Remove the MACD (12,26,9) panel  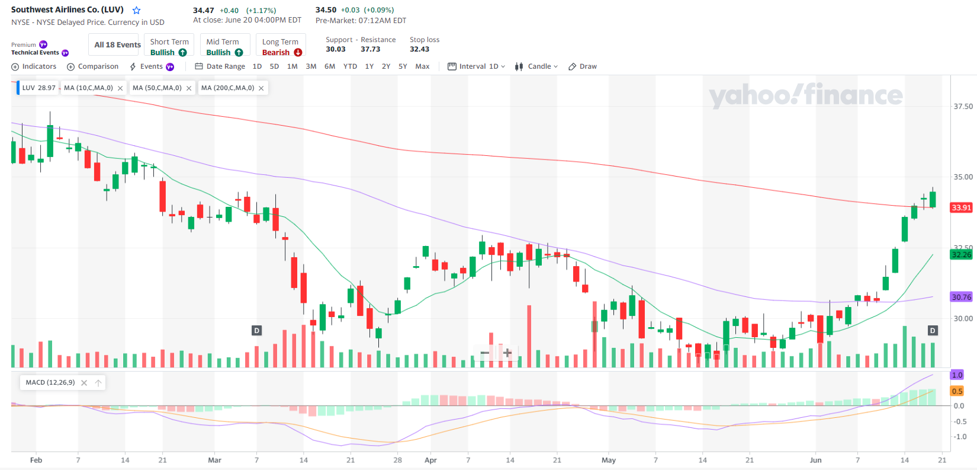click(x=84, y=383)
